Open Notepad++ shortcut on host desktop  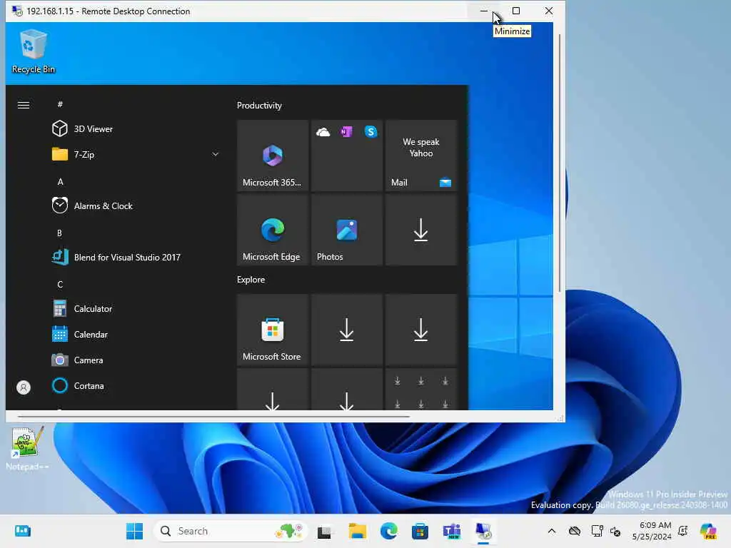(27, 448)
